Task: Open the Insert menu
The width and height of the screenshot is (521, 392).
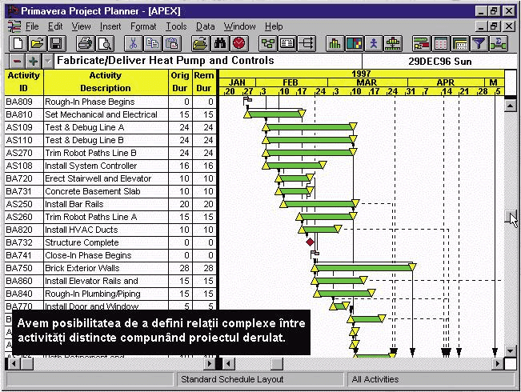Action: pos(110,26)
